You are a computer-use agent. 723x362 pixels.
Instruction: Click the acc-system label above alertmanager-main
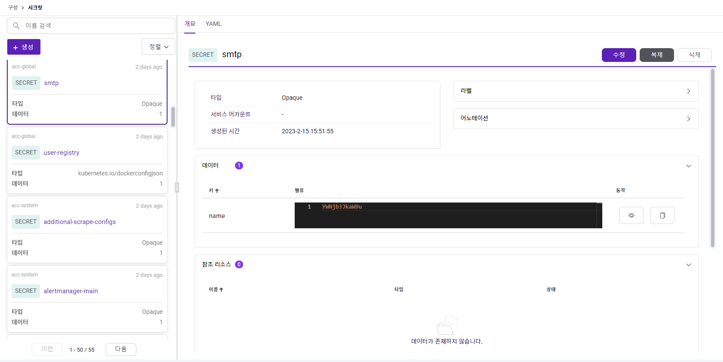tap(24, 275)
